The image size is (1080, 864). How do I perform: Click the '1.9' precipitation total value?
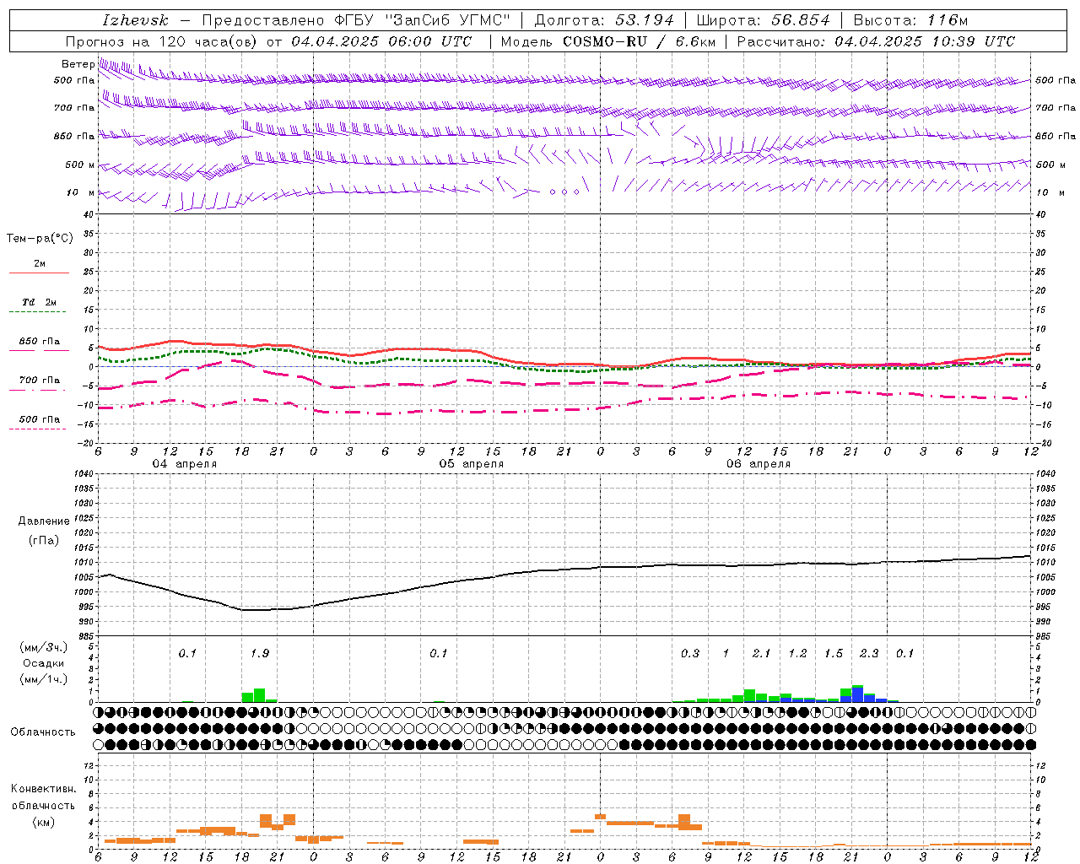[x=260, y=654]
